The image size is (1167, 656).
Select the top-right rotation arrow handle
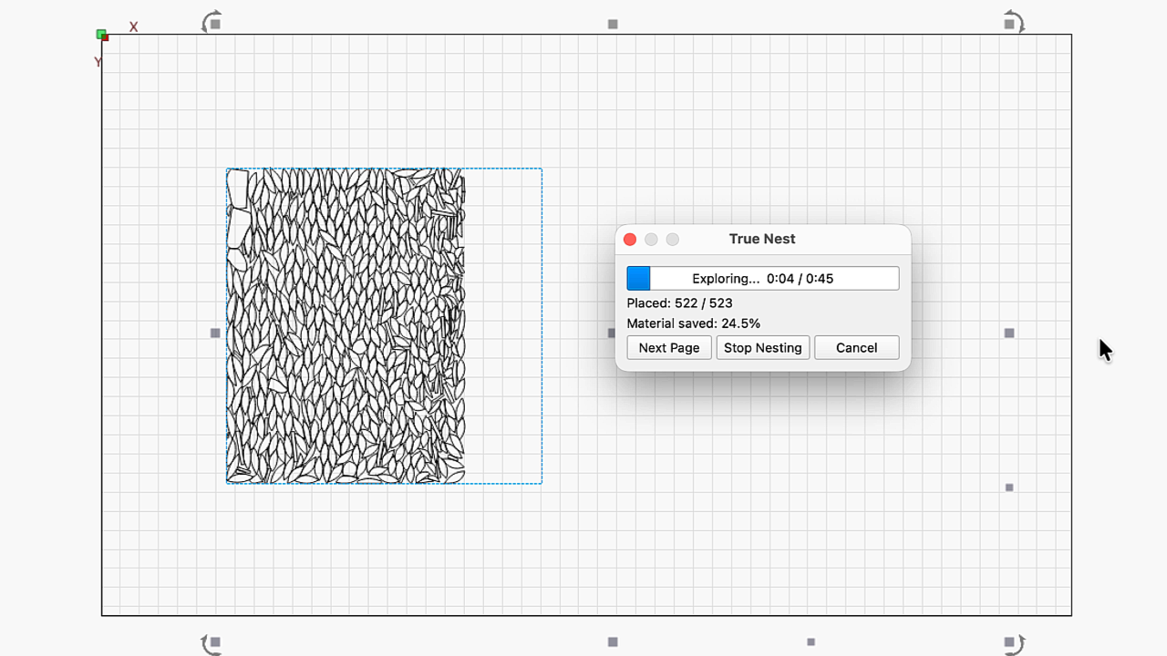pos(1013,22)
